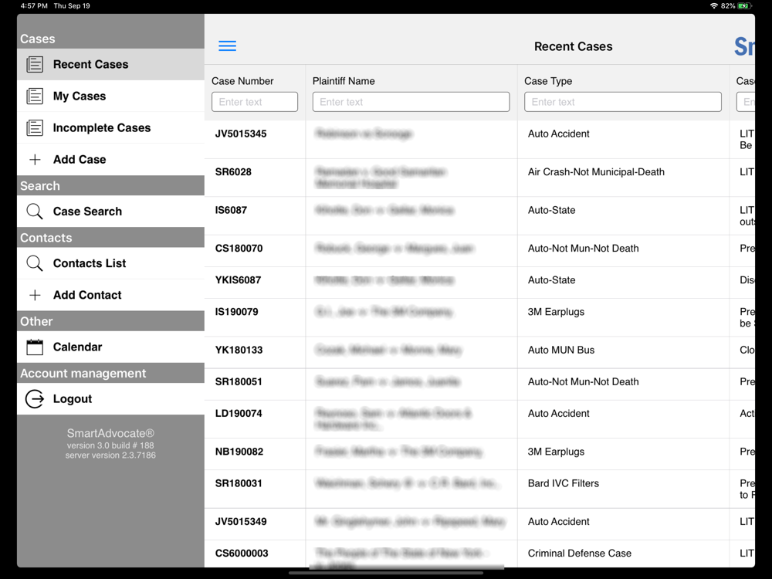The image size is (772, 579).
Task: Open case YK180133
Action: coord(239,350)
